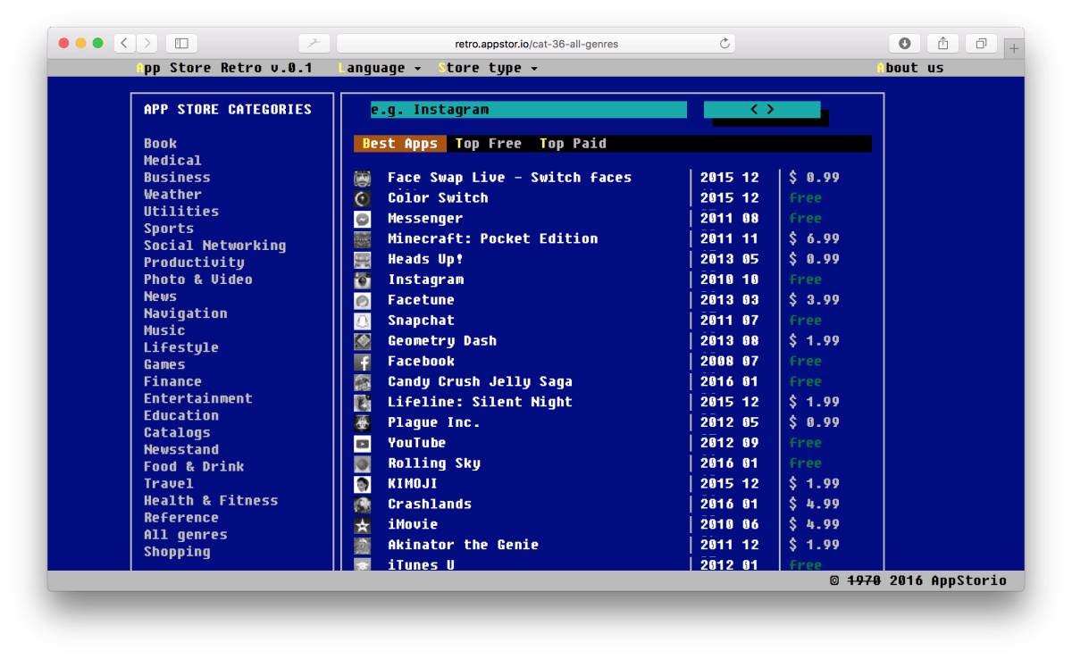
Task: Click the Messenger app icon
Action: point(362,219)
